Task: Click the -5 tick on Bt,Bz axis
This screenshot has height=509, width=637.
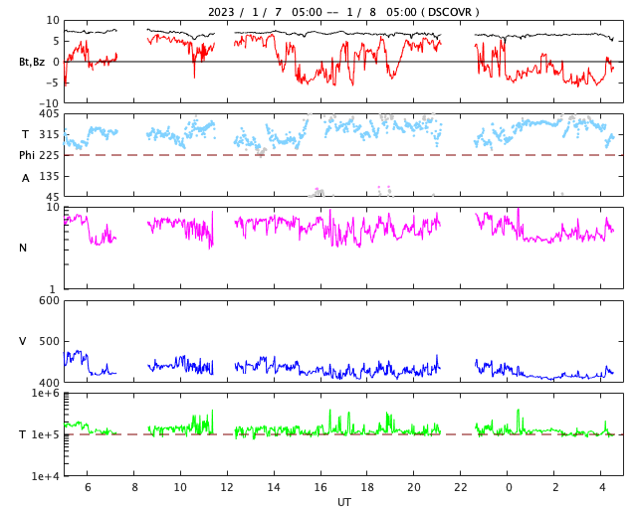Action: point(54,83)
